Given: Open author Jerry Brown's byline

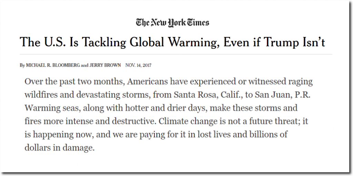Looking at the screenshot, I should point(105,65).
